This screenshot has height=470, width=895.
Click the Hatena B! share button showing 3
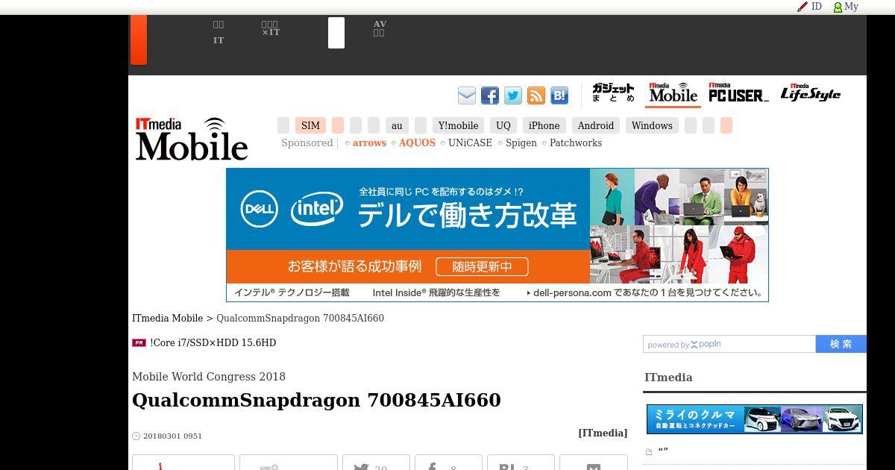[x=521, y=463]
